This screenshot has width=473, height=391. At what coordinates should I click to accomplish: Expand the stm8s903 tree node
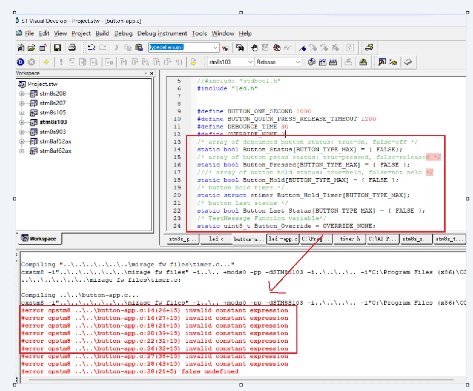22,132
